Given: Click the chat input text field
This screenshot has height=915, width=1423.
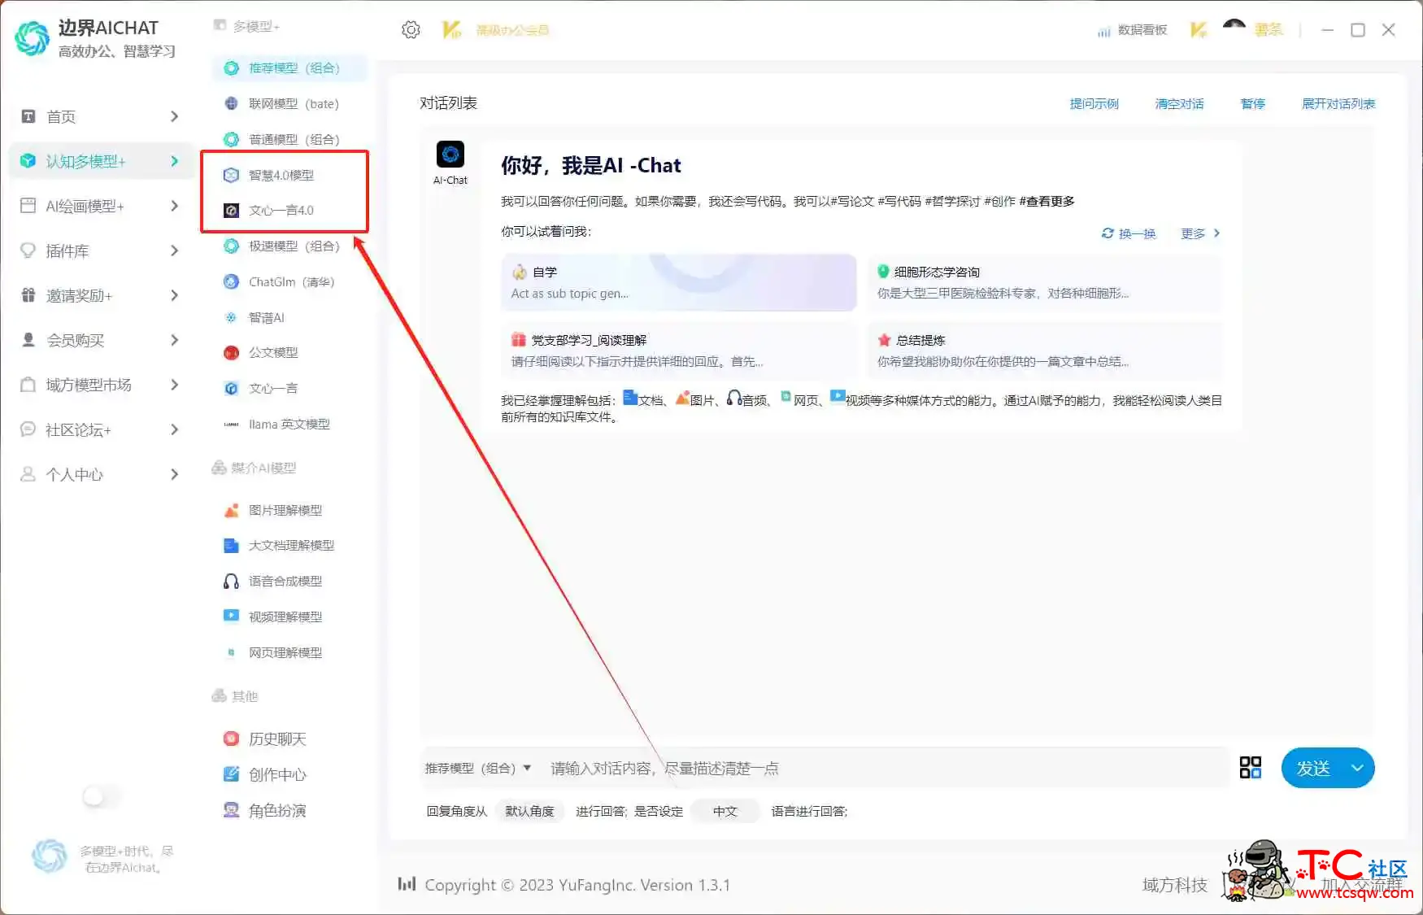Looking at the screenshot, I should pos(882,768).
